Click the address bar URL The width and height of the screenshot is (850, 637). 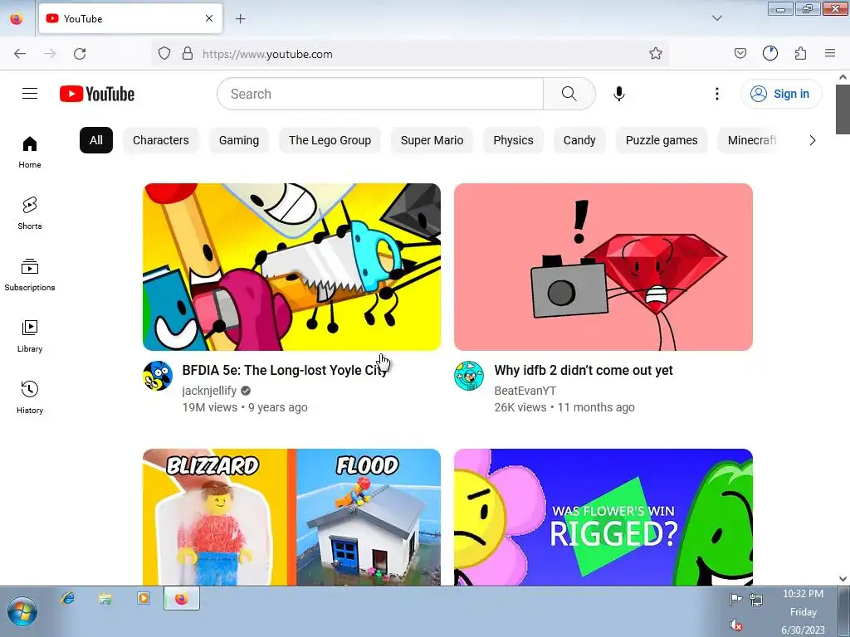(267, 54)
